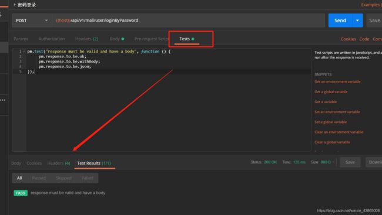Insert 'Set an environment variable' snippet

[x=337, y=112]
